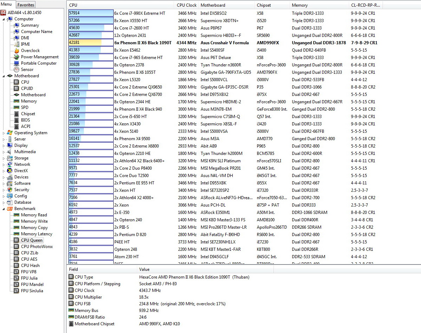Open the FPU VP8 benchmark icon
This screenshot has width=421, height=333.
pos(16,272)
